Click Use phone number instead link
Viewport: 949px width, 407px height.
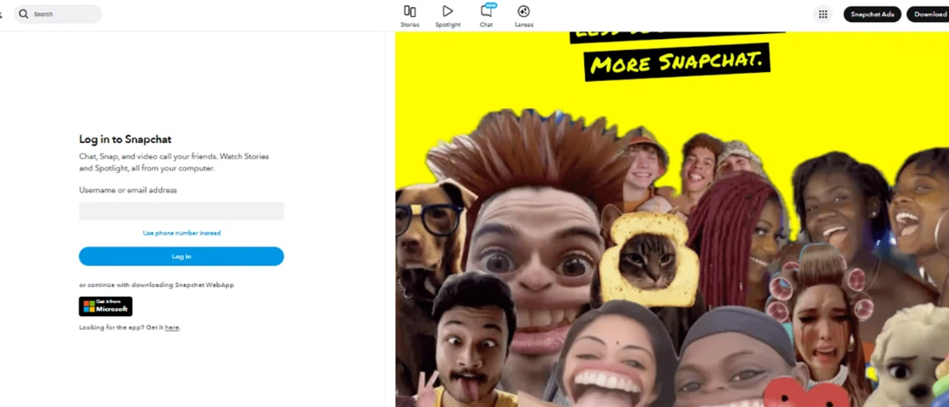tap(182, 233)
